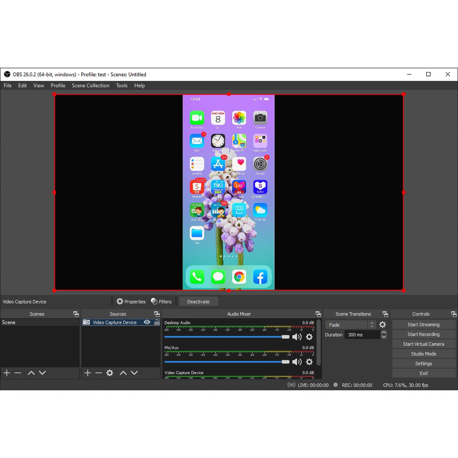Click the Start Recording button
Image resolution: width=458 pixels, height=458 pixels.
click(423, 334)
